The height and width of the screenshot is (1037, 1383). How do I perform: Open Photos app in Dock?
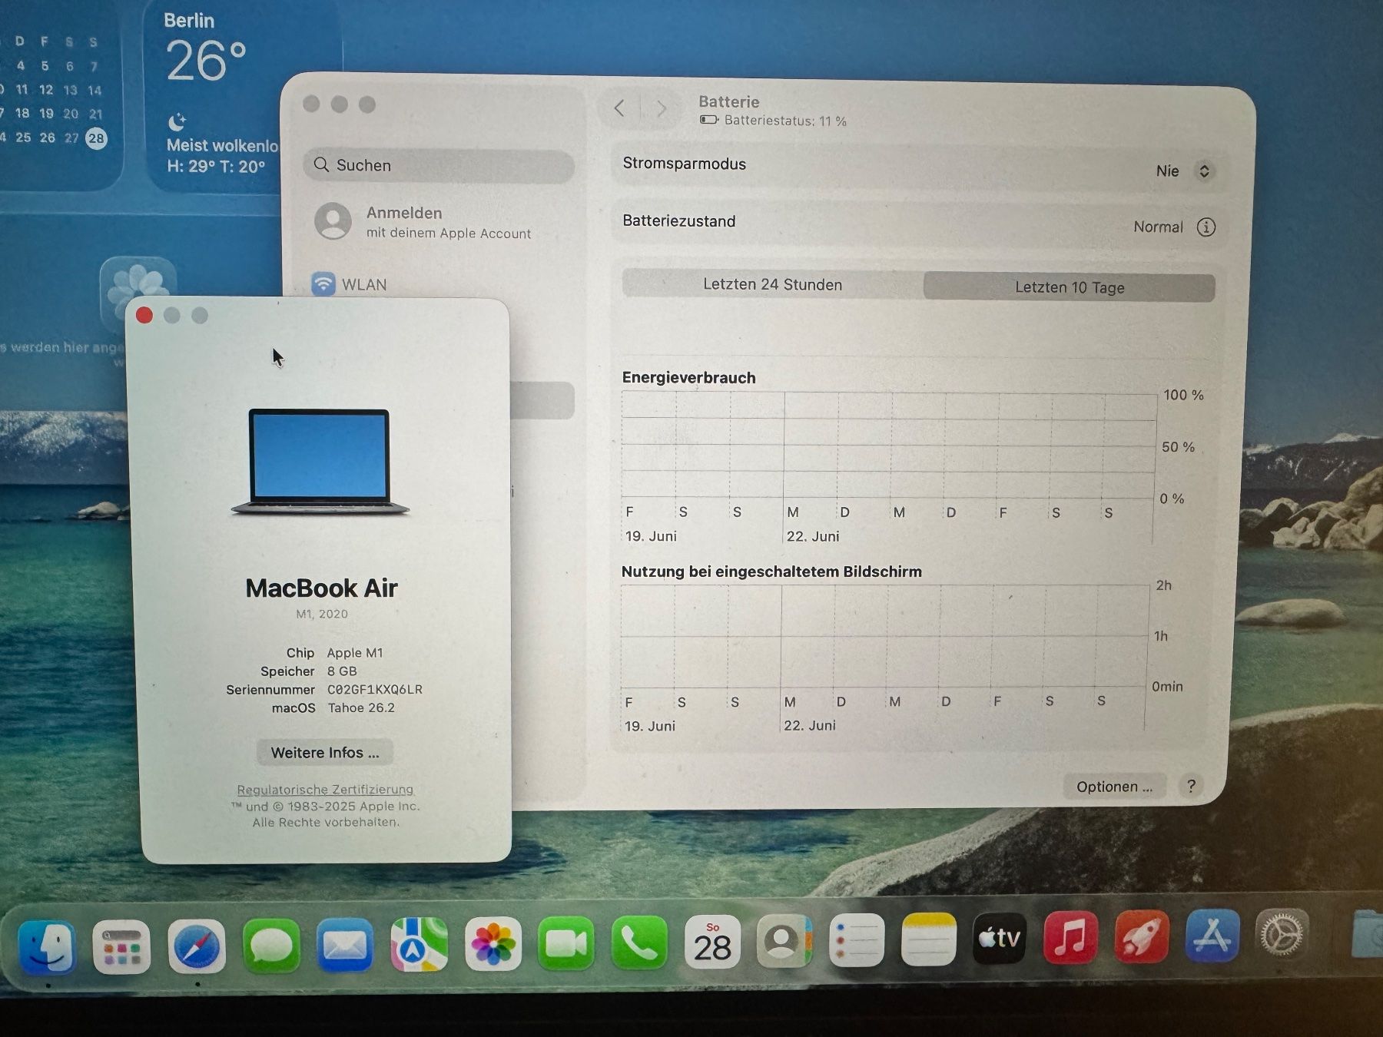pyautogui.click(x=493, y=944)
